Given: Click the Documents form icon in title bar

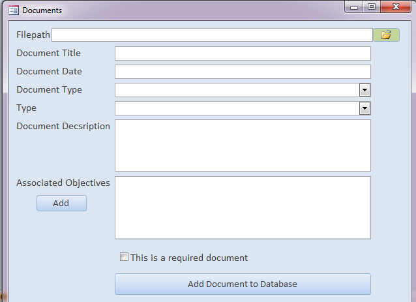Looking at the screenshot, I should [13, 10].
